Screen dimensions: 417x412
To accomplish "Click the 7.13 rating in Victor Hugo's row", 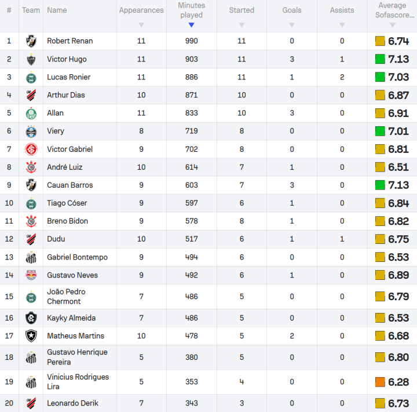I will point(398,59).
